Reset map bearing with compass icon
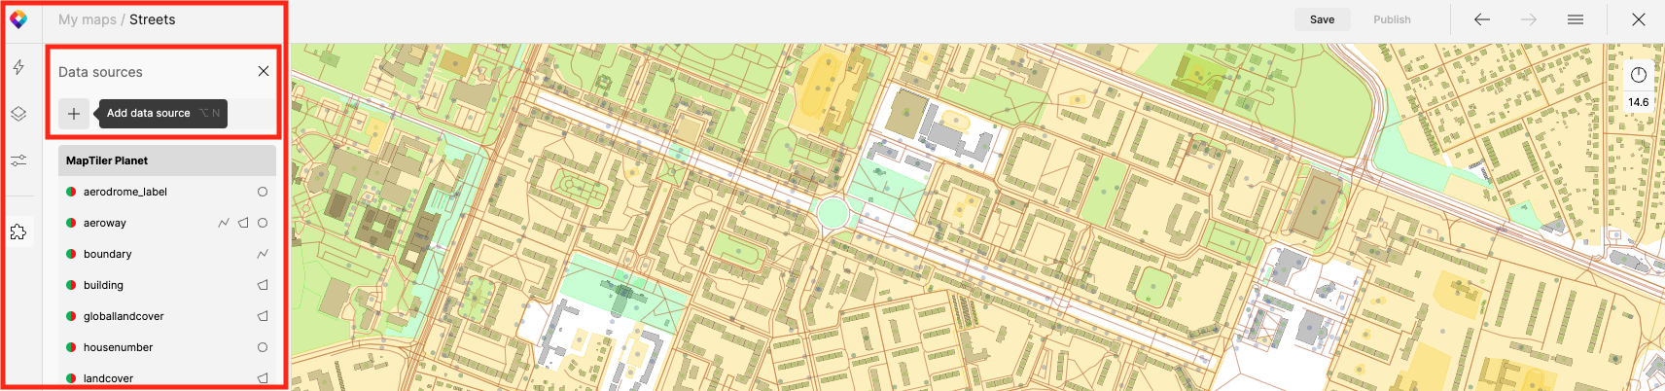 pyautogui.click(x=1639, y=75)
